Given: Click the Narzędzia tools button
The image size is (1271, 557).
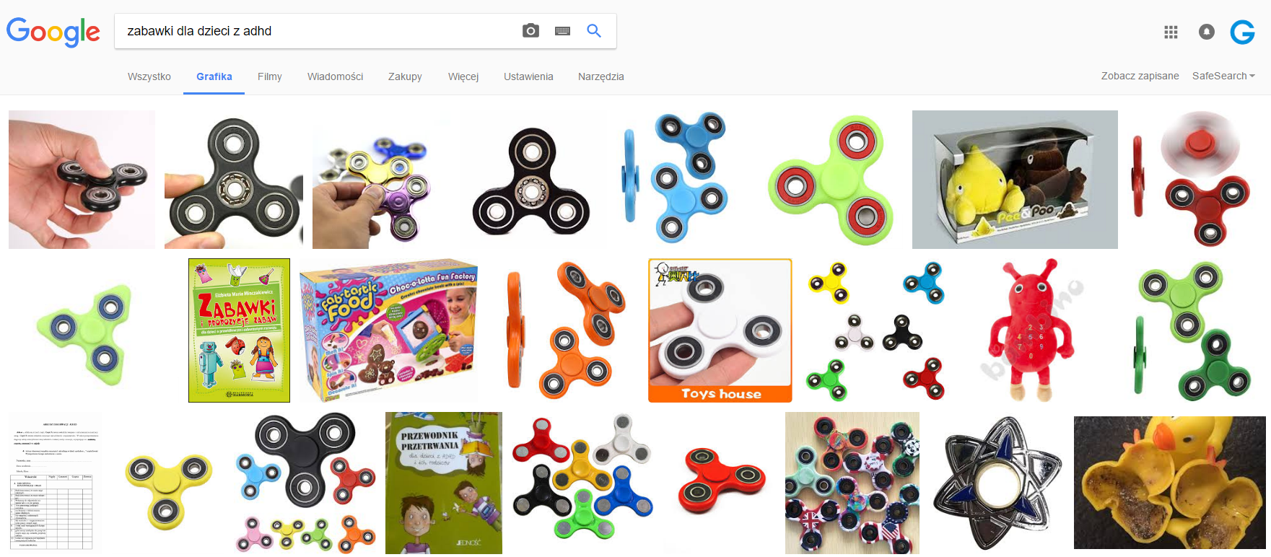Looking at the screenshot, I should click(601, 76).
